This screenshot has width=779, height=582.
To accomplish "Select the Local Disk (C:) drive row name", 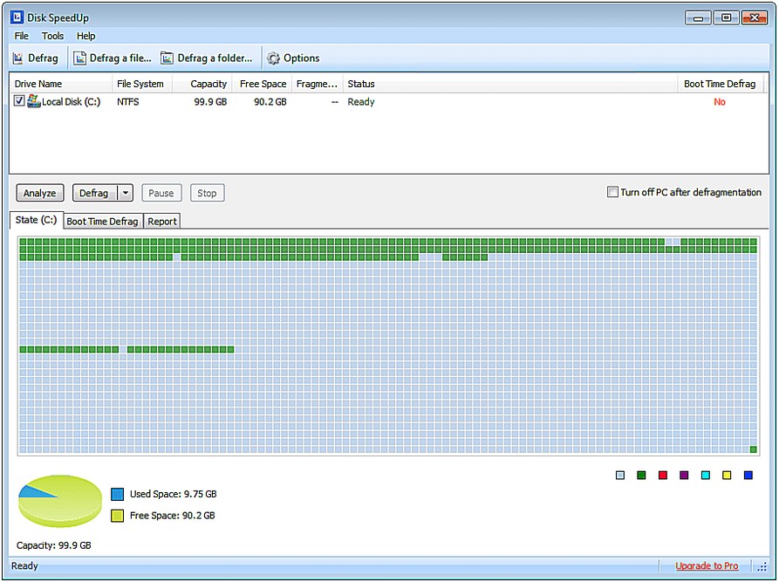I will click(x=71, y=102).
